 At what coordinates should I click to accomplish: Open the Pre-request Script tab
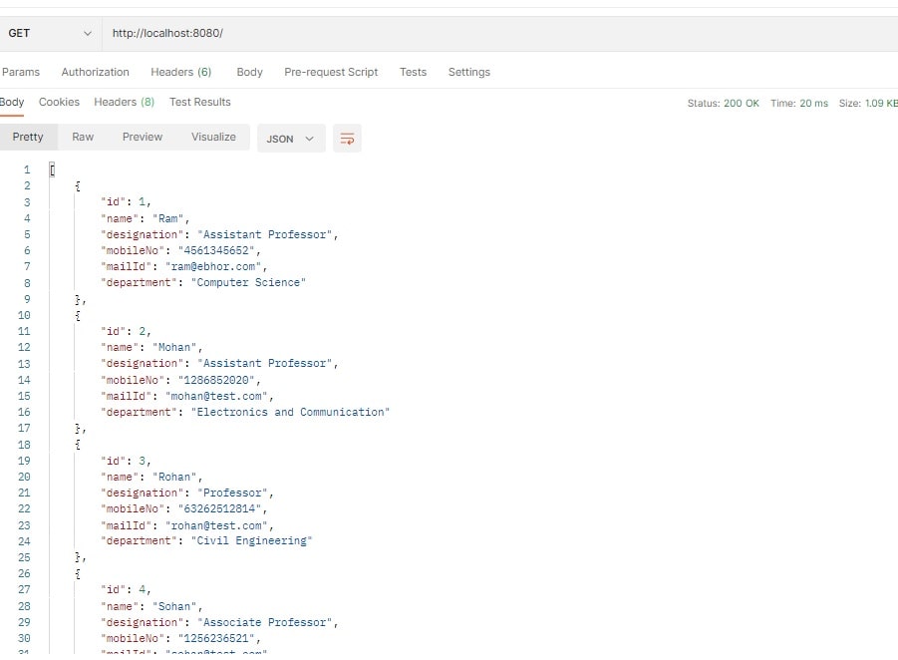click(x=331, y=72)
